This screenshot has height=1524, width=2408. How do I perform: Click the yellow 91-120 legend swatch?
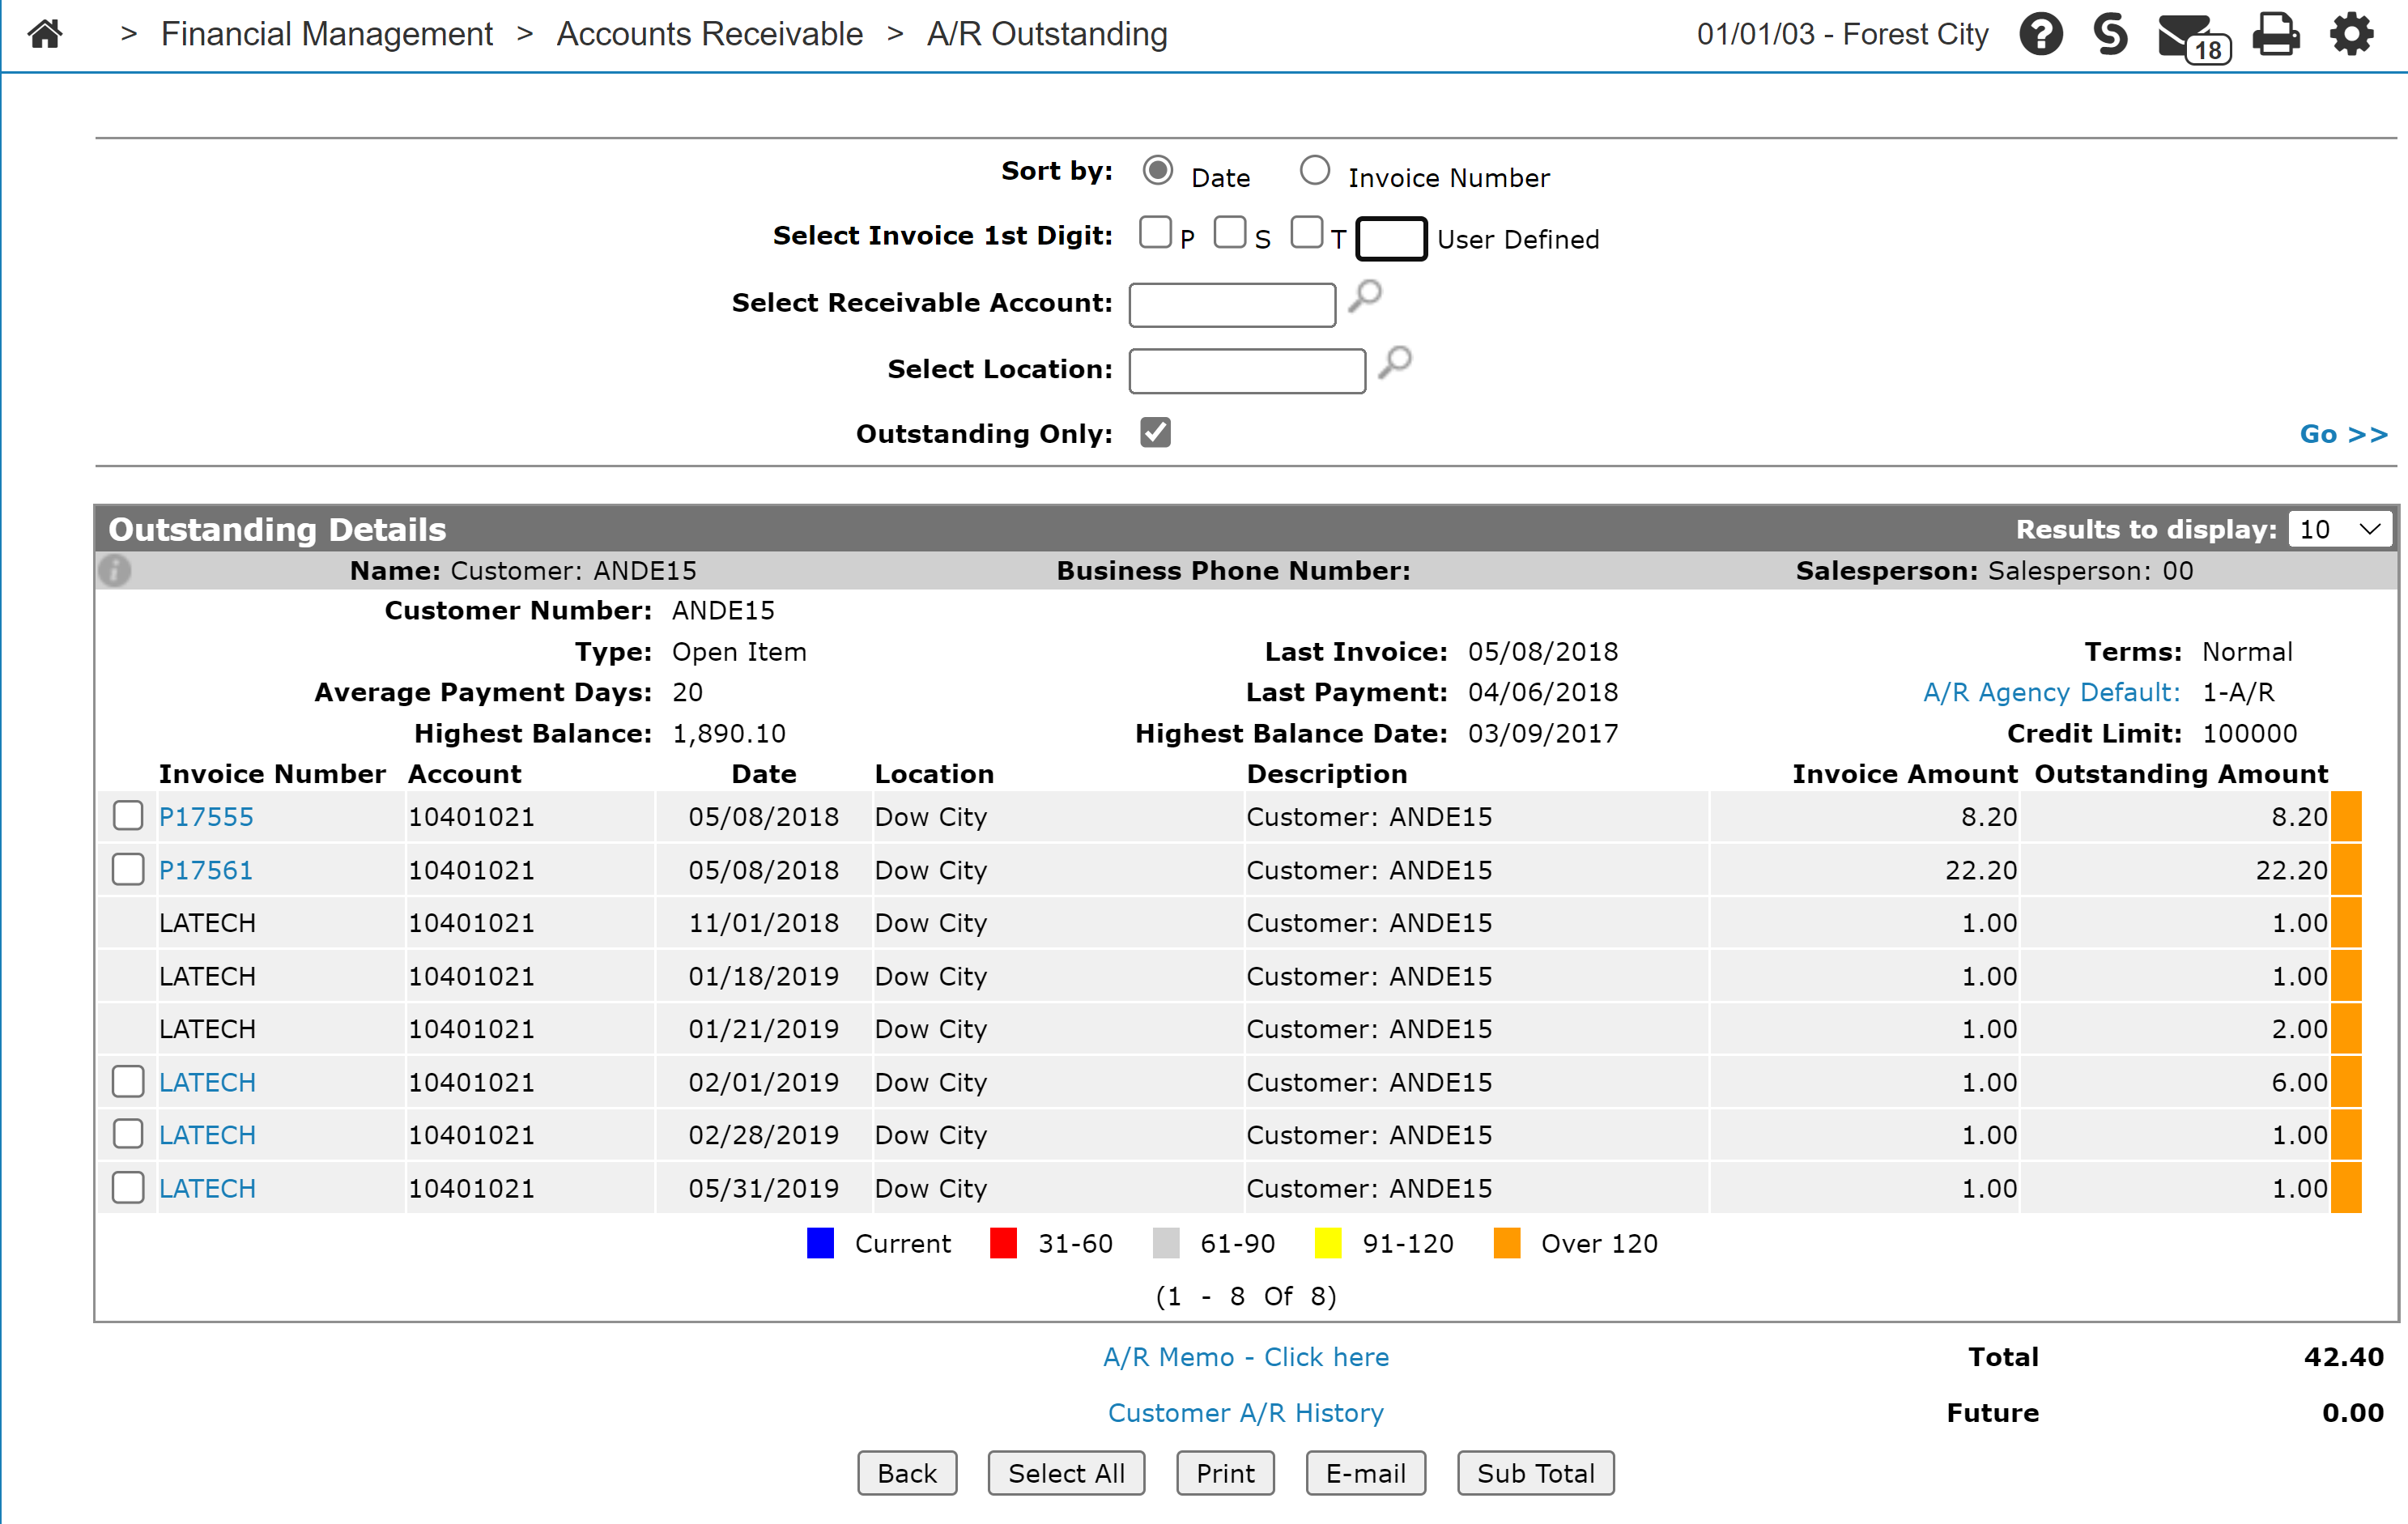click(1328, 1243)
